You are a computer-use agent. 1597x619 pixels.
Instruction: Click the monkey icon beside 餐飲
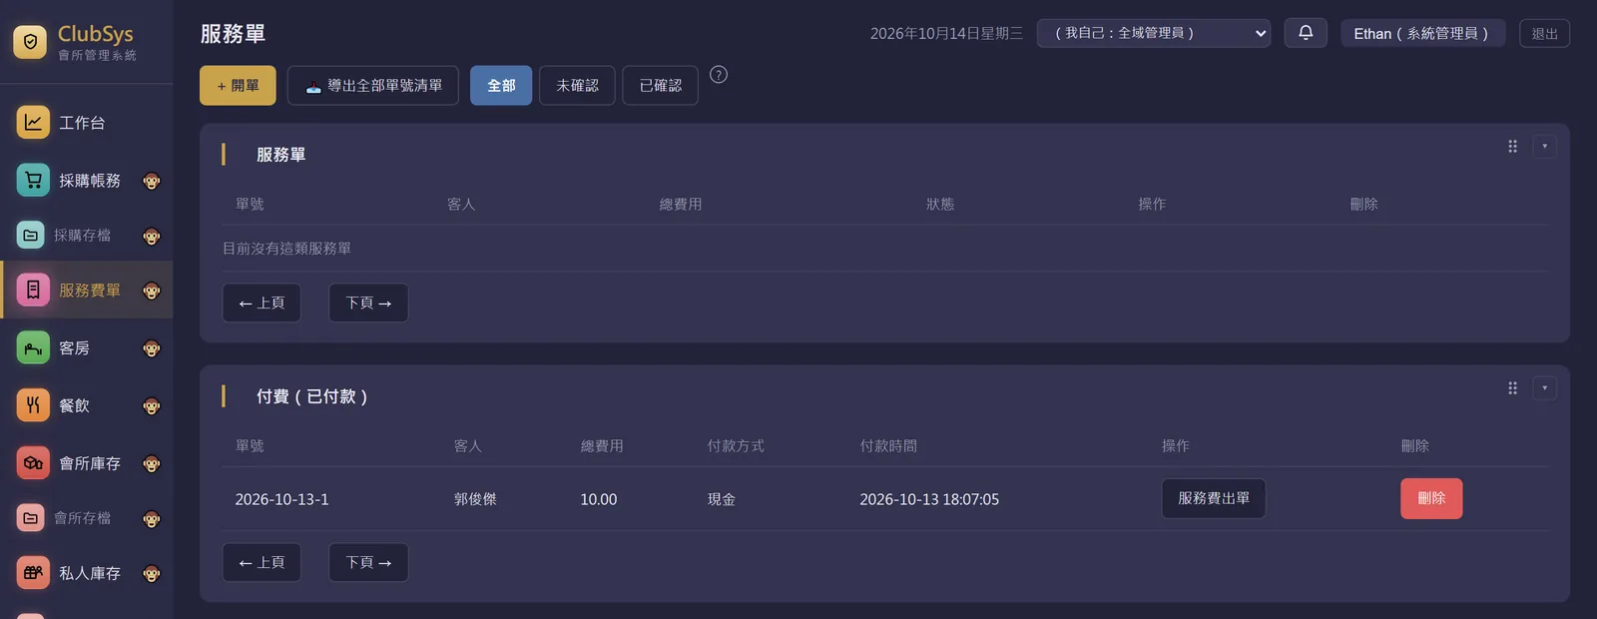click(x=152, y=406)
